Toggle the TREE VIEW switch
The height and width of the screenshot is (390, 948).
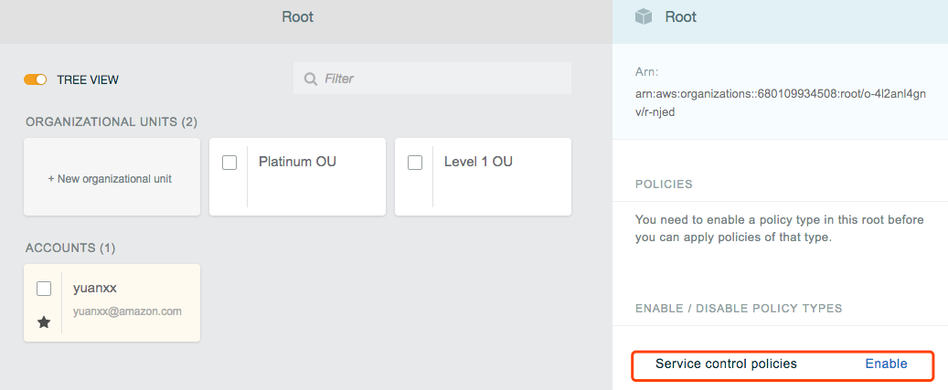(x=36, y=79)
